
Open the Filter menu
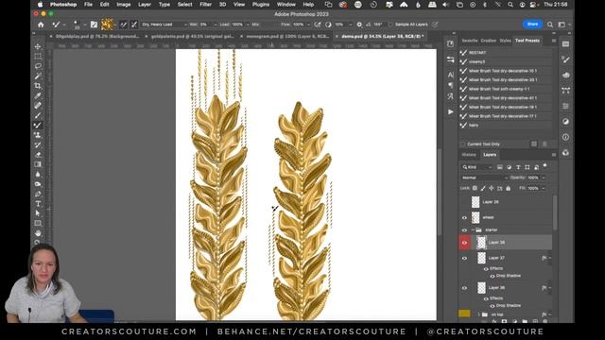[x=205, y=4]
